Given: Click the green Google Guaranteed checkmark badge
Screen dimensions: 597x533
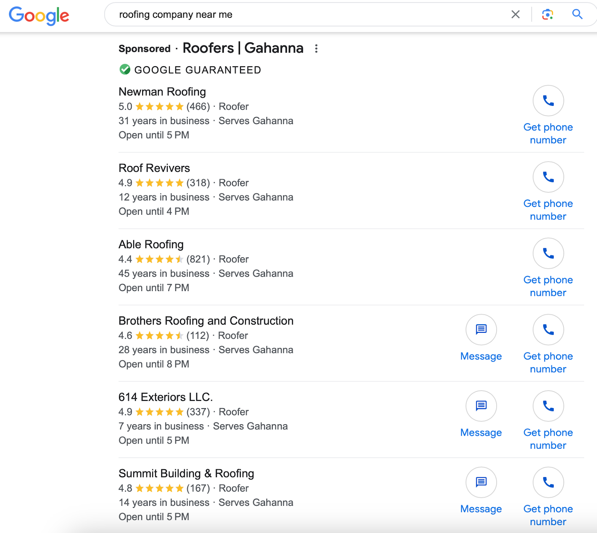Looking at the screenshot, I should (125, 70).
